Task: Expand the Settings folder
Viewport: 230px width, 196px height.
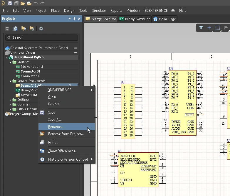Action: [10, 100]
